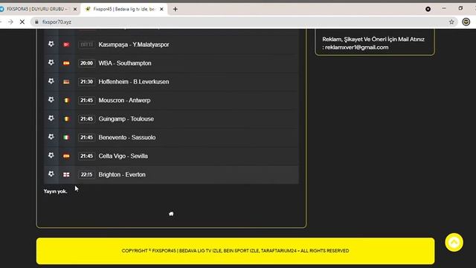Close the Fixspor45 Bedava lig tv tab
The image size is (476, 268).
click(161, 9)
